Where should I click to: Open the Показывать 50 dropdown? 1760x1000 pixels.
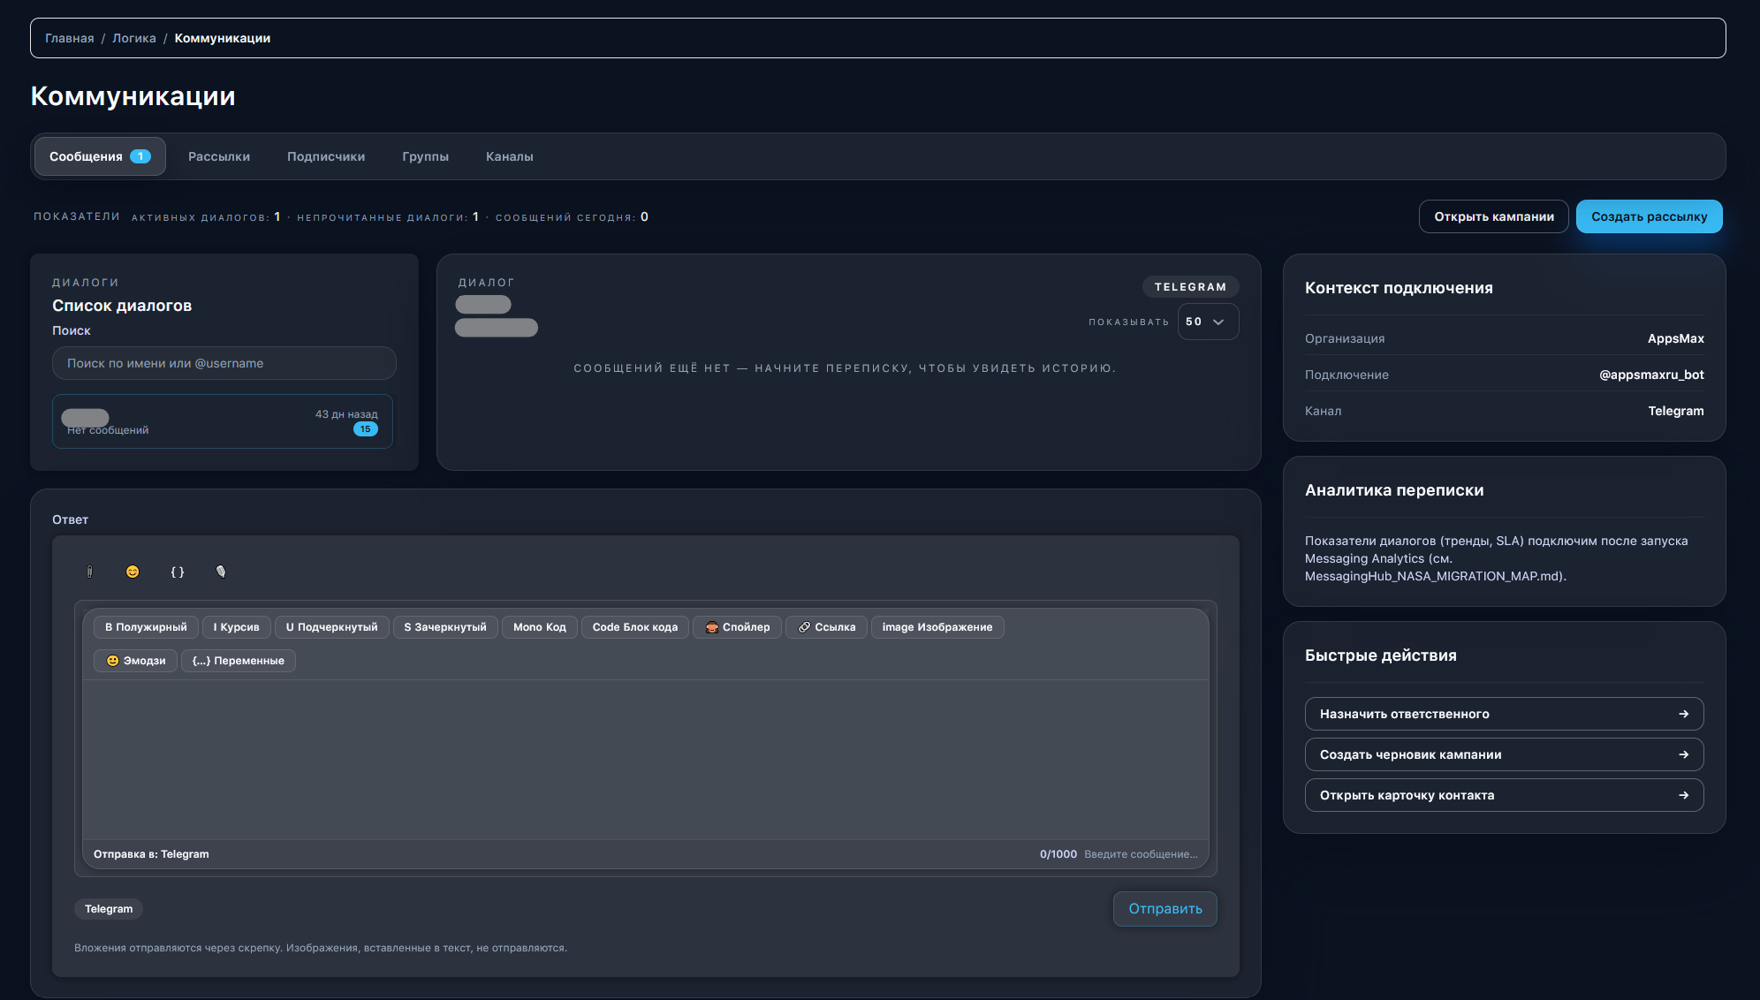(x=1207, y=322)
